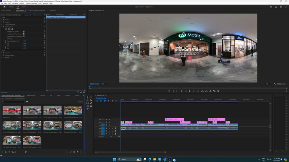Select the Track Select Forward tool
The height and width of the screenshot is (162, 289).
click(x=91, y=97)
